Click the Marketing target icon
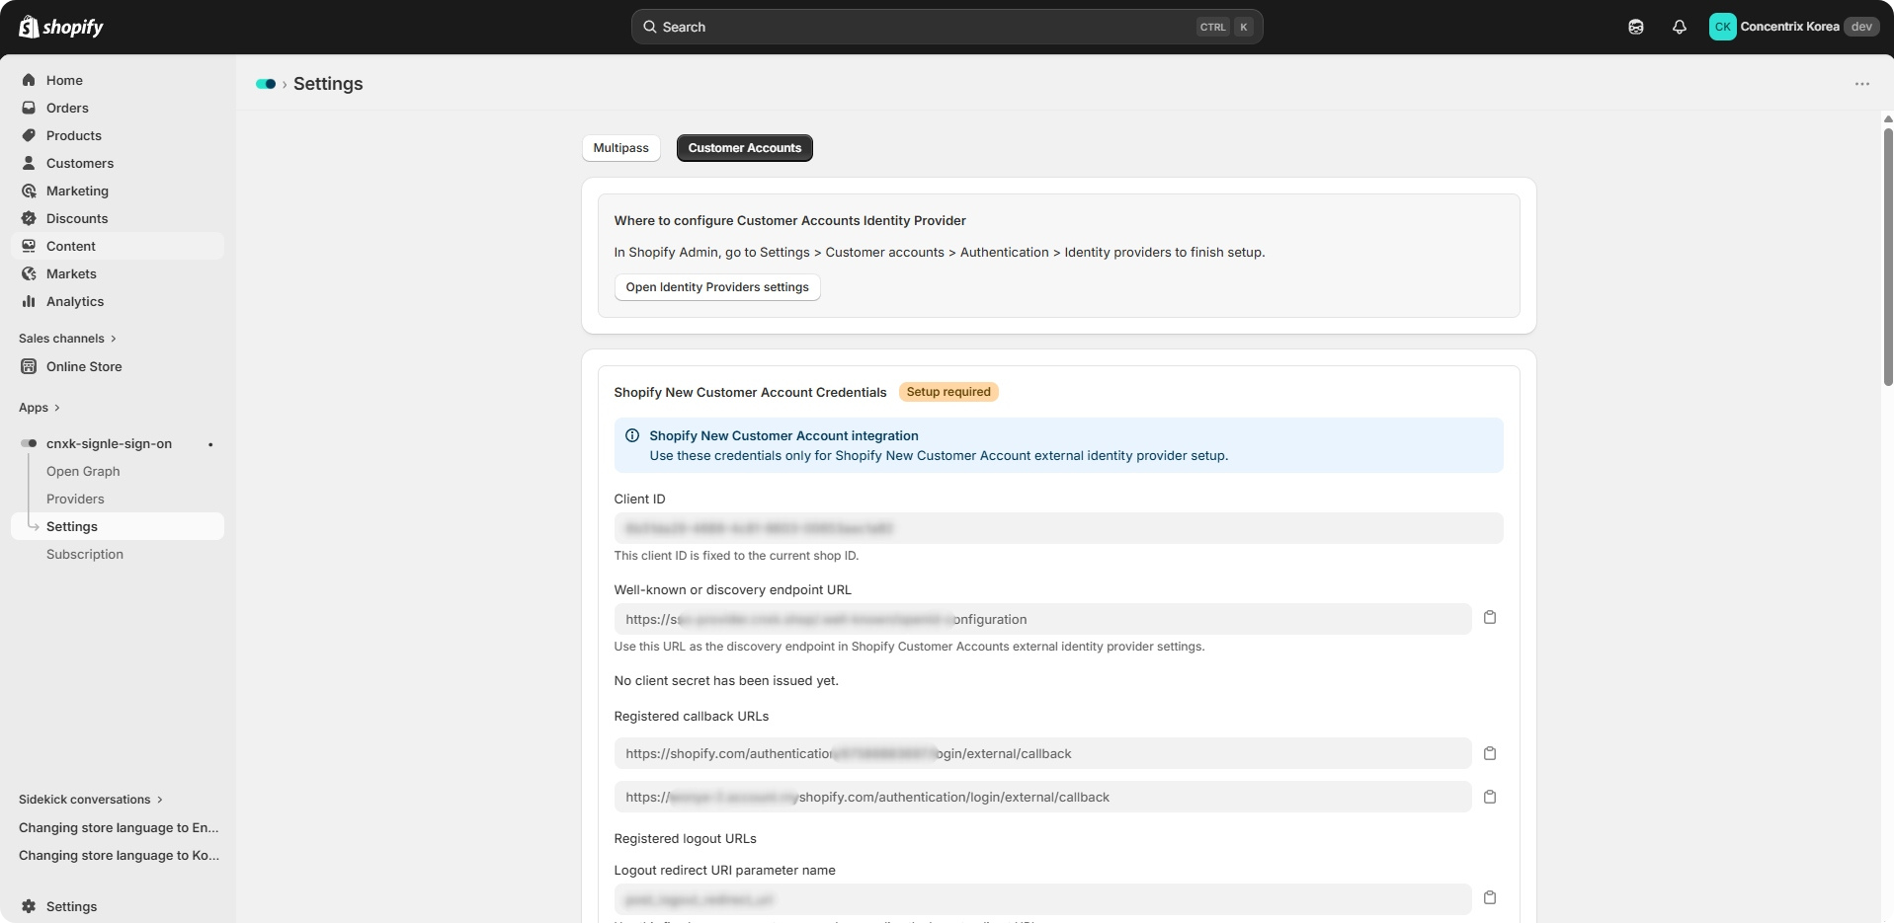Screen dimensions: 1894x923 tap(29, 191)
